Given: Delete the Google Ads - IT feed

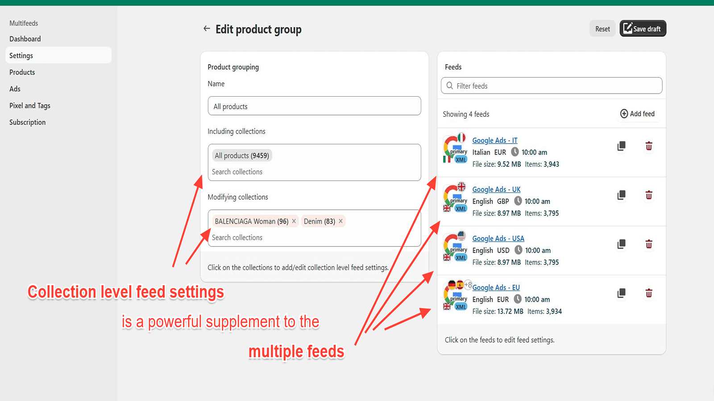Looking at the screenshot, I should coord(649,146).
